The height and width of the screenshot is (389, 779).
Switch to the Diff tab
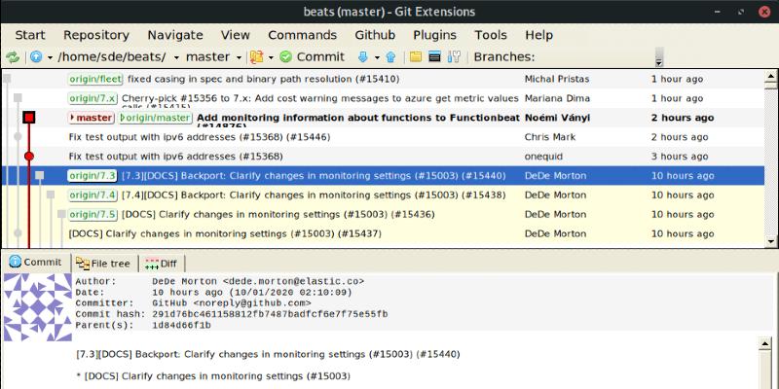tap(161, 263)
